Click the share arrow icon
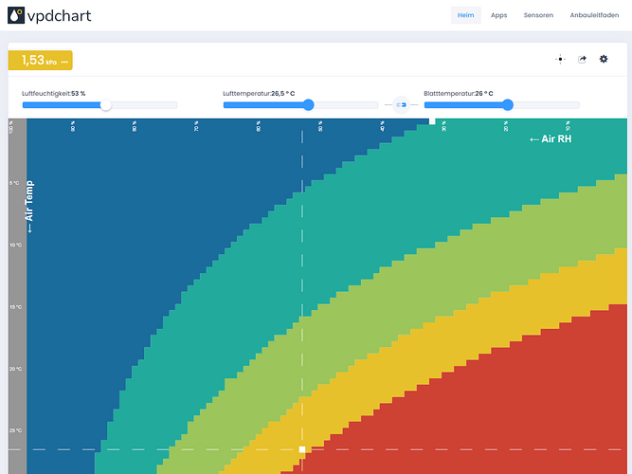The width and height of the screenshot is (632, 474). click(x=582, y=60)
